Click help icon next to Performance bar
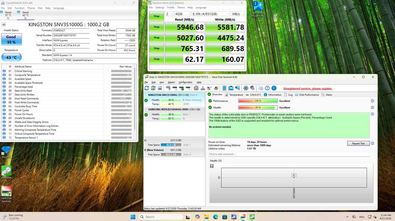395x221 pixels. point(372,101)
